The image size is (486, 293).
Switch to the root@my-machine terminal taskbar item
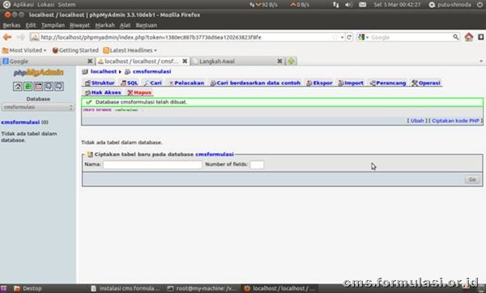click(x=202, y=289)
